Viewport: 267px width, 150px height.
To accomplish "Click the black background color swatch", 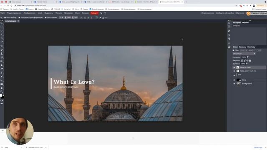I will click(3, 97).
